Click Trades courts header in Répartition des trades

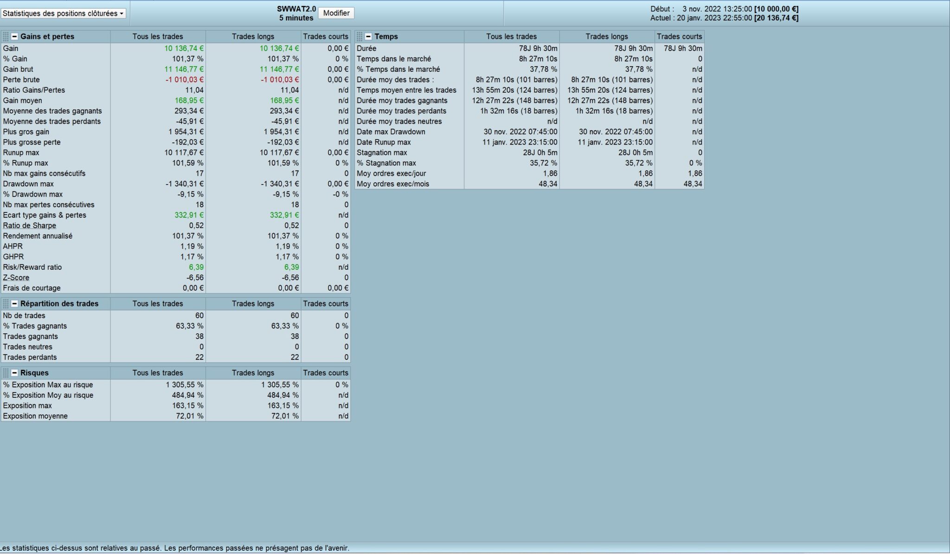coord(325,304)
